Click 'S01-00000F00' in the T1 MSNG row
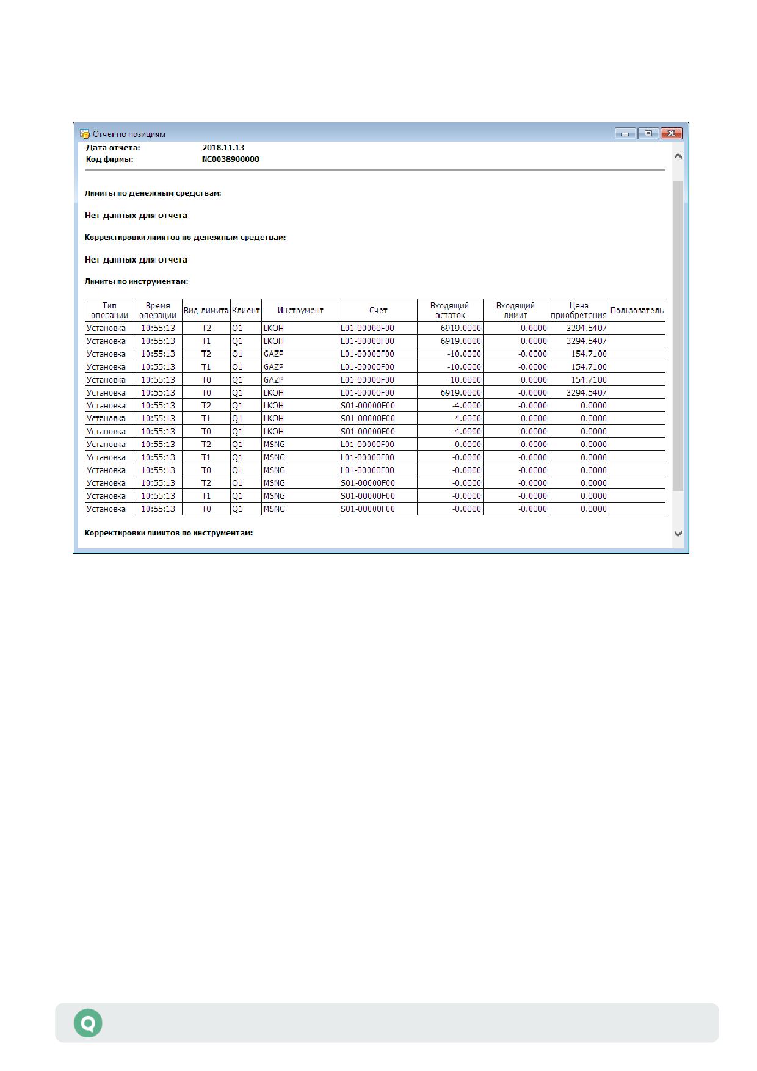The width and height of the screenshot is (757, 1071). click(x=368, y=496)
